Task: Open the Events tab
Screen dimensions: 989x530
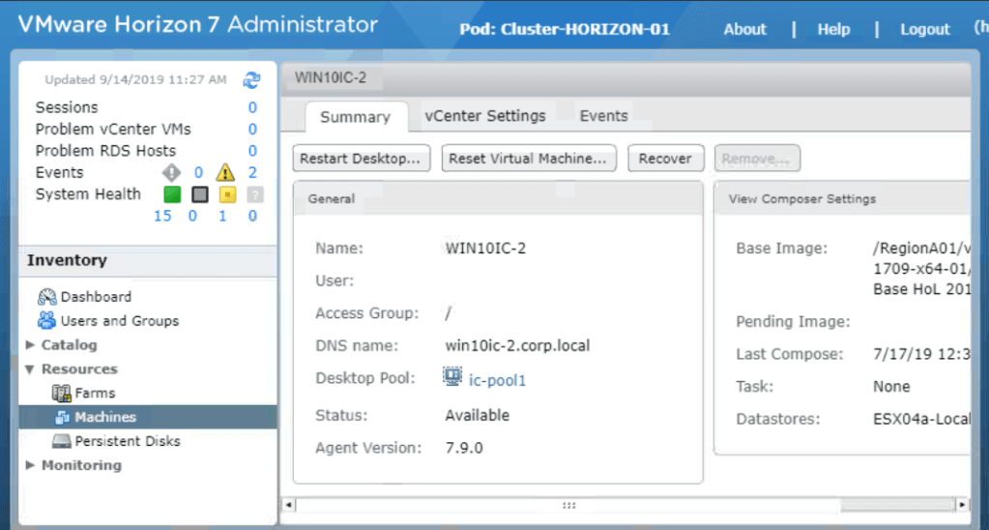Action: click(603, 116)
